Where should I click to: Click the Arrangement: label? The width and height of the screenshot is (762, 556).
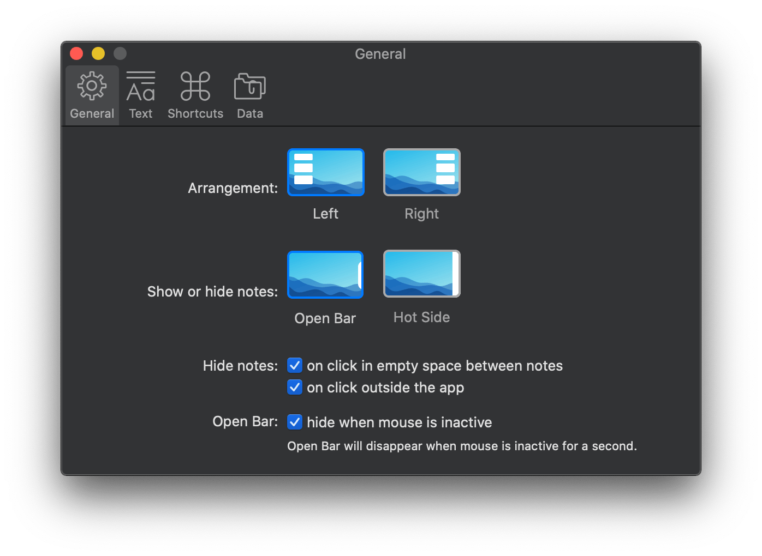pyautogui.click(x=233, y=188)
